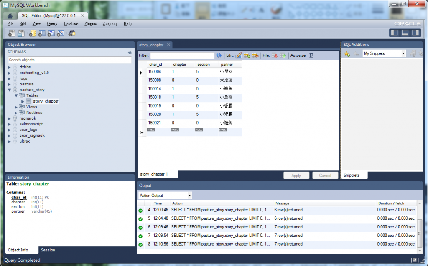428x266 pixels.
Task: Expand the Views folder
Action: 16,107
